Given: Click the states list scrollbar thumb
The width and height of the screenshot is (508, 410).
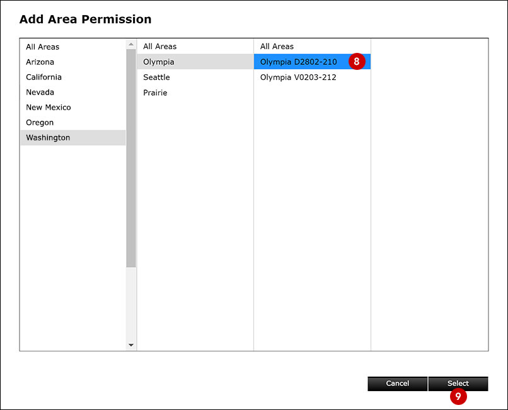Looking at the screenshot, I should (x=131, y=157).
